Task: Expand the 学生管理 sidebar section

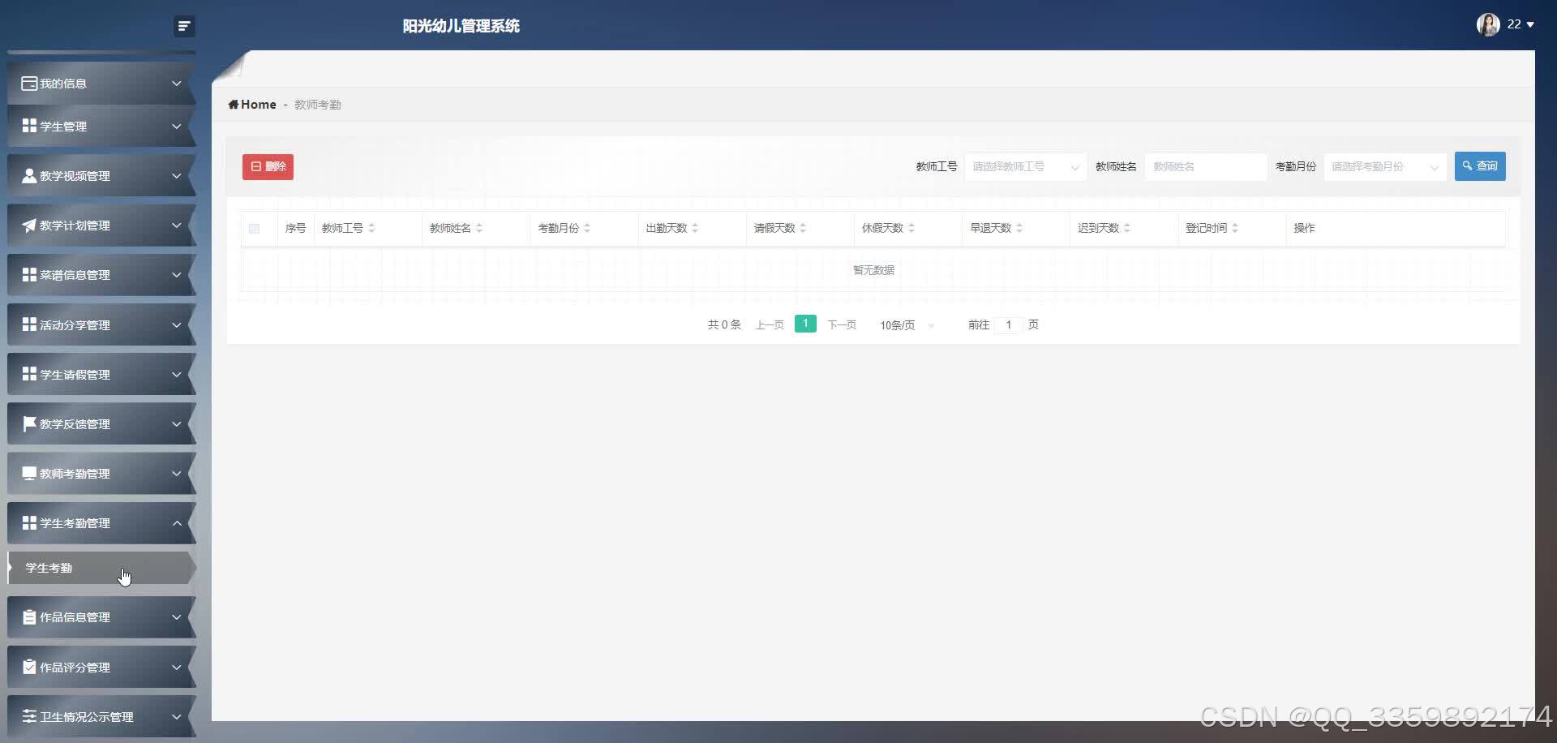Action: (x=101, y=127)
